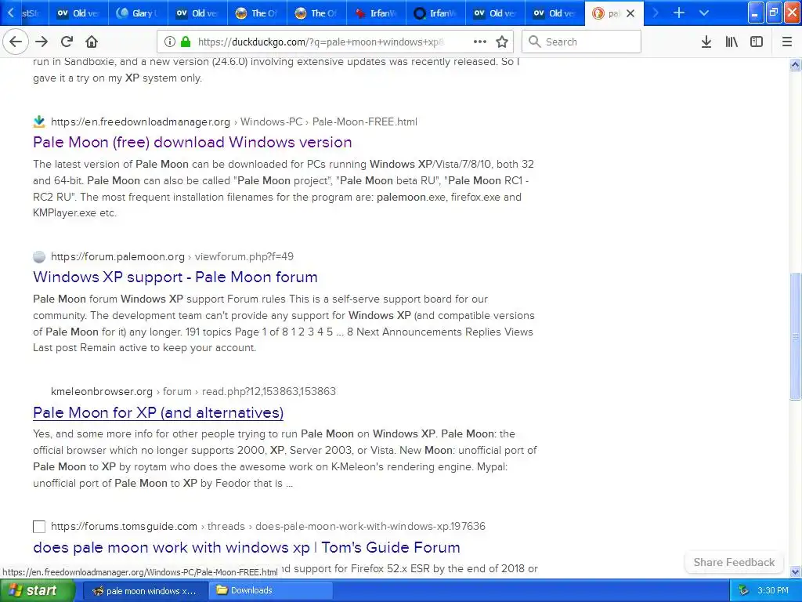Click the magnifier icon in the Search box
Image resolution: width=802 pixels, height=602 pixels.
(x=534, y=42)
